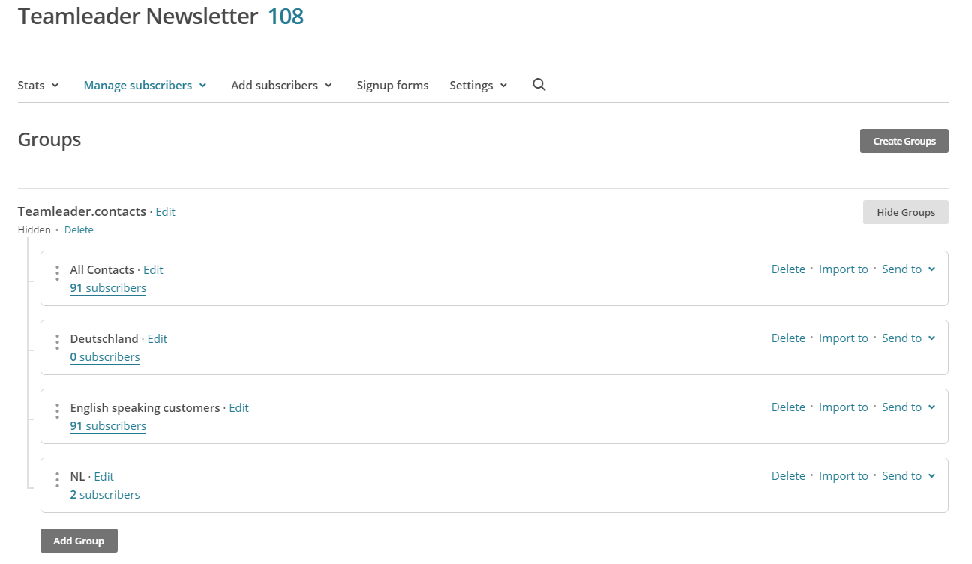Image resolution: width=972 pixels, height=564 pixels.
Task: Open 91 subscribers under English speaking customers
Action: point(108,426)
